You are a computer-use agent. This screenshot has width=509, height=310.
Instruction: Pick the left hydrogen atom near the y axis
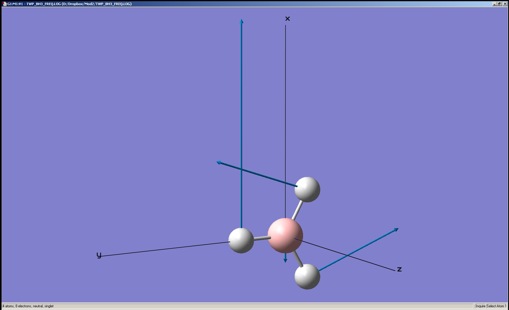(241, 240)
